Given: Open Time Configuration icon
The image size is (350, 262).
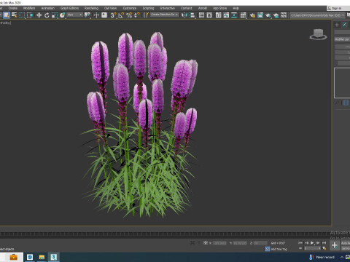Looking at the screenshot, I should click(x=324, y=248).
